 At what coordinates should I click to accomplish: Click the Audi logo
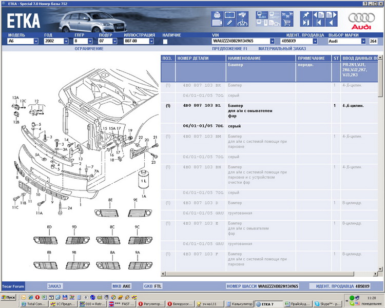[361, 21]
